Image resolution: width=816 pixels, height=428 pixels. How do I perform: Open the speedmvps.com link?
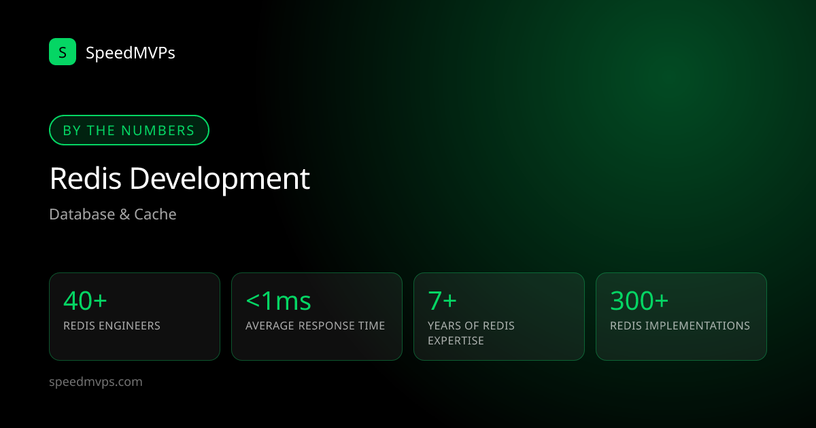point(96,382)
